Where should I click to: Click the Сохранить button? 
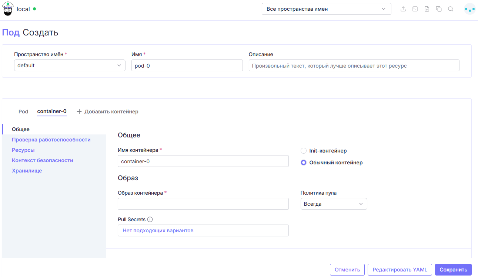(x=453, y=270)
